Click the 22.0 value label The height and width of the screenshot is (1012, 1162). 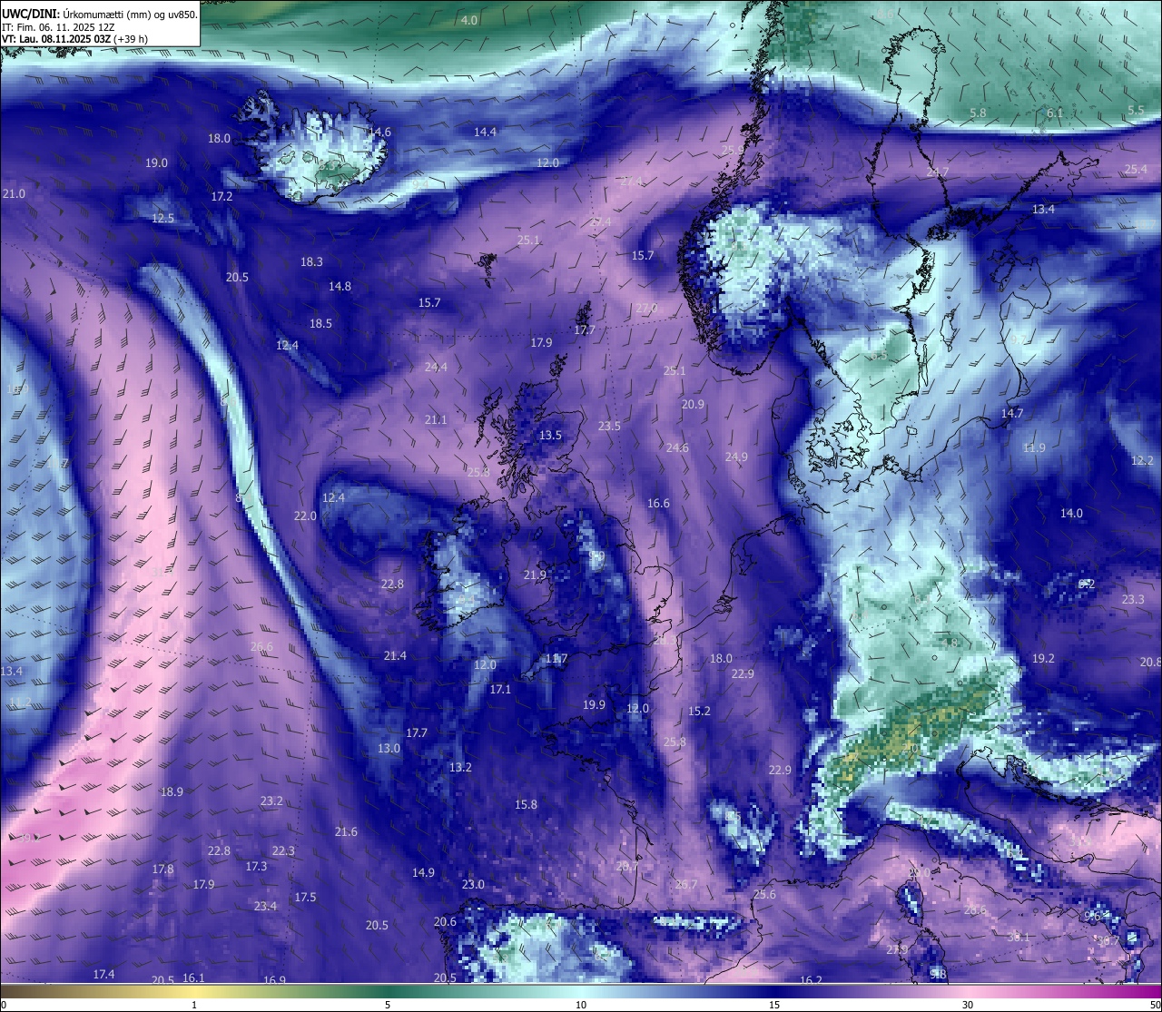click(x=305, y=516)
